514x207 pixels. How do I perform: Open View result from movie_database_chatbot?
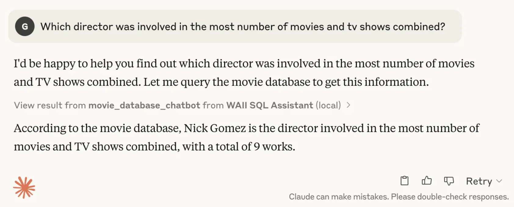(182, 105)
